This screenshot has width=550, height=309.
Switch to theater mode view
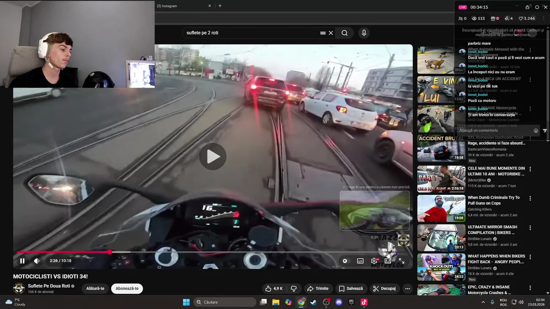[388, 261]
